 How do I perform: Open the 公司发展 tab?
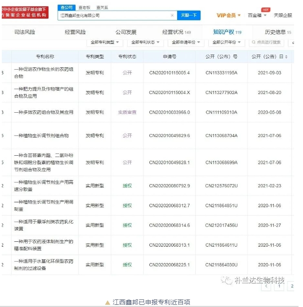[126, 32]
